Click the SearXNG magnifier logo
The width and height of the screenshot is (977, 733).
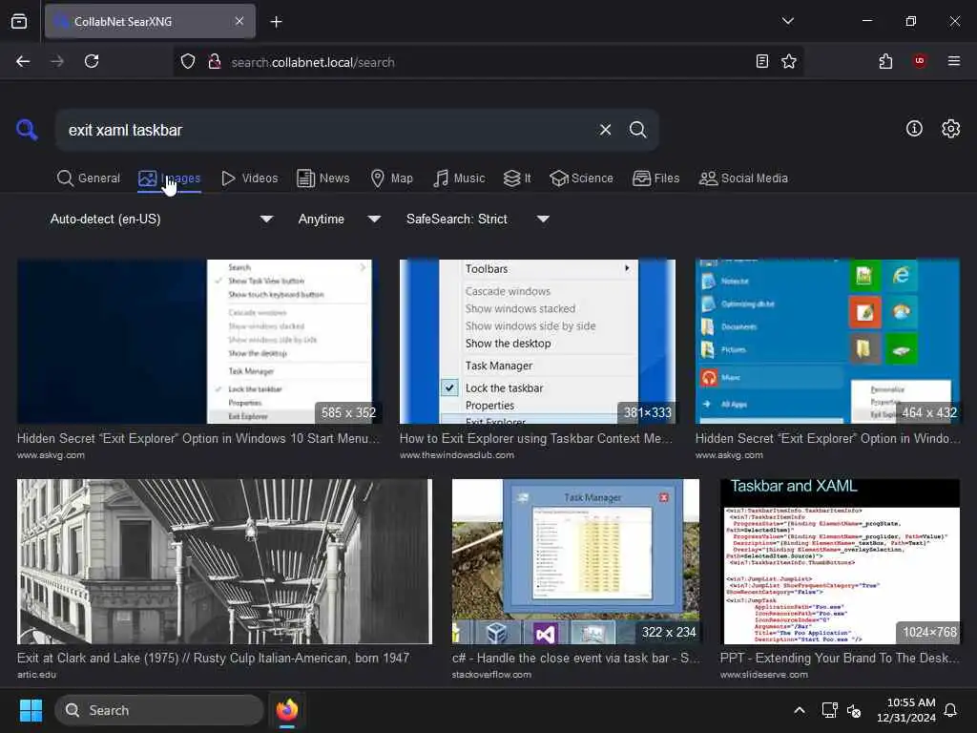[27, 130]
